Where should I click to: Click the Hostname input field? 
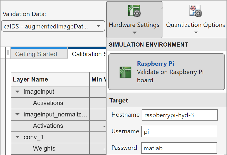180,115
